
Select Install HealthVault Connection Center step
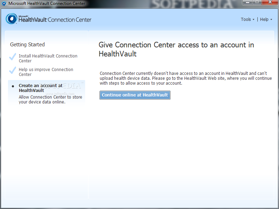(48, 58)
